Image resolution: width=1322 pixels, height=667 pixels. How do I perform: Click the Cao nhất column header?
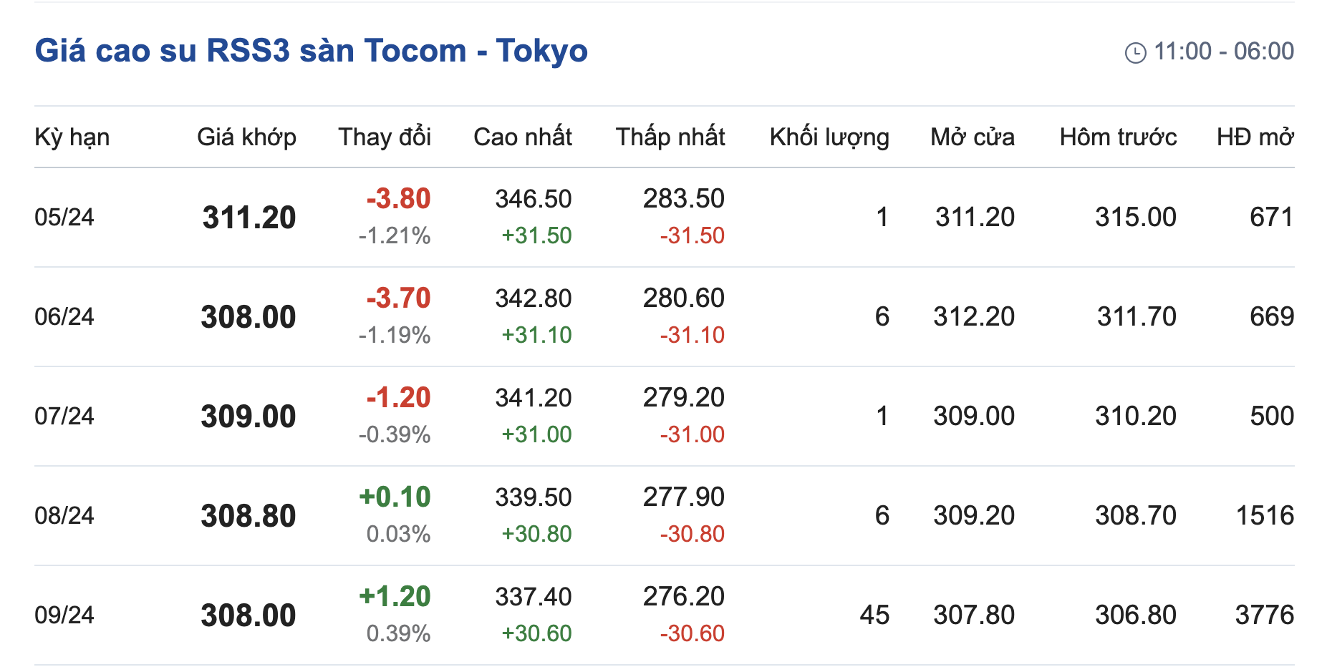coord(522,137)
